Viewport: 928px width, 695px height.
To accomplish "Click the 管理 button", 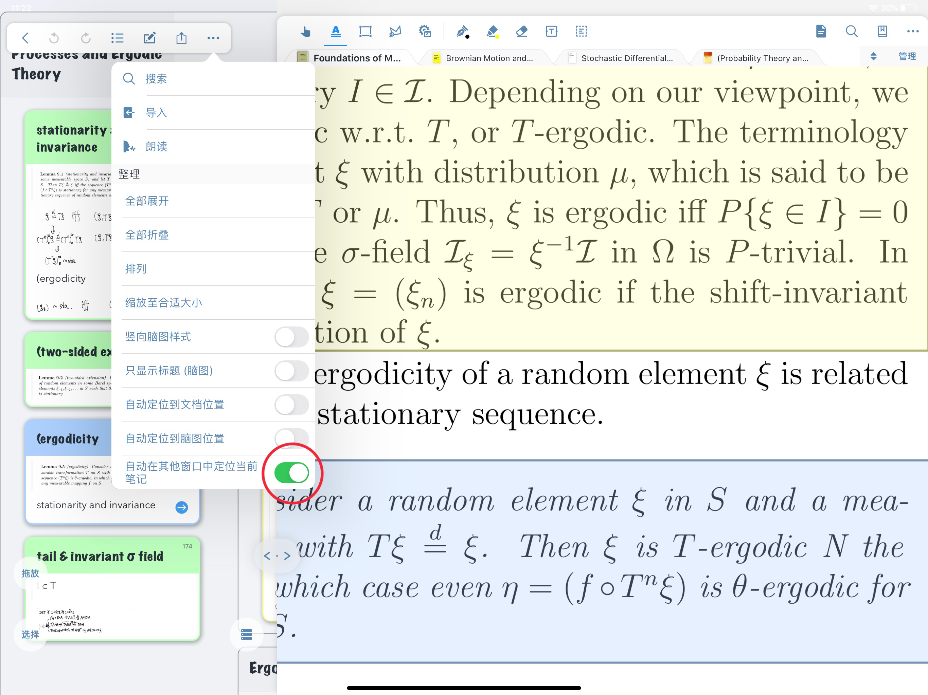I will tap(907, 57).
